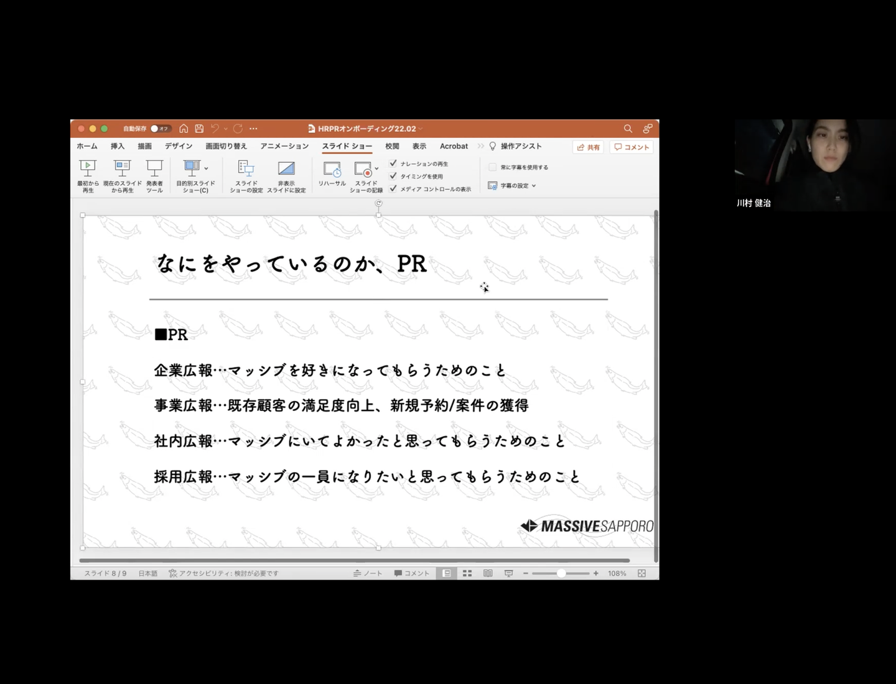
Task: Start slideshow from beginning (最初から再生)
Action: coord(88,175)
